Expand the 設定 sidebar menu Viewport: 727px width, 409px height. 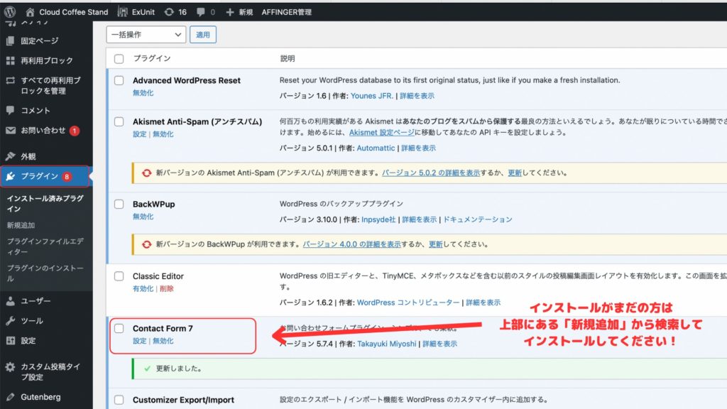tap(28, 341)
